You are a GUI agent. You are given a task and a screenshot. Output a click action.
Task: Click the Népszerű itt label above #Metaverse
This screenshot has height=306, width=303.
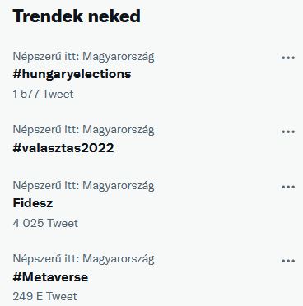click(46, 258)
